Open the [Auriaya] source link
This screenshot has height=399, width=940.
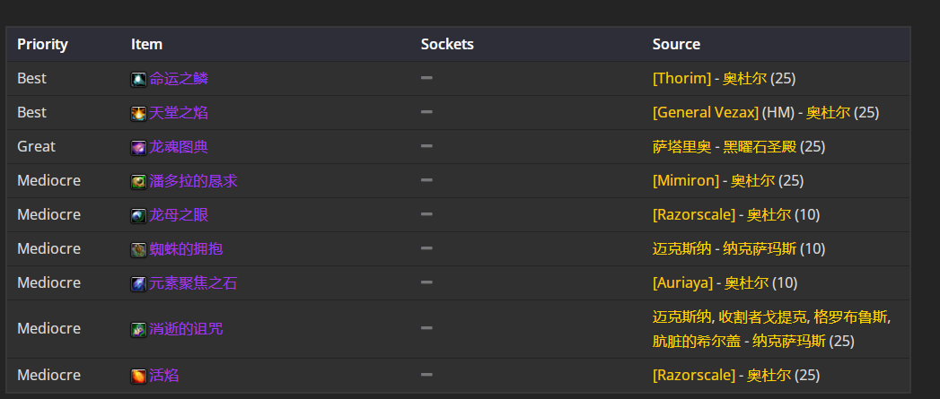[683, 283]
